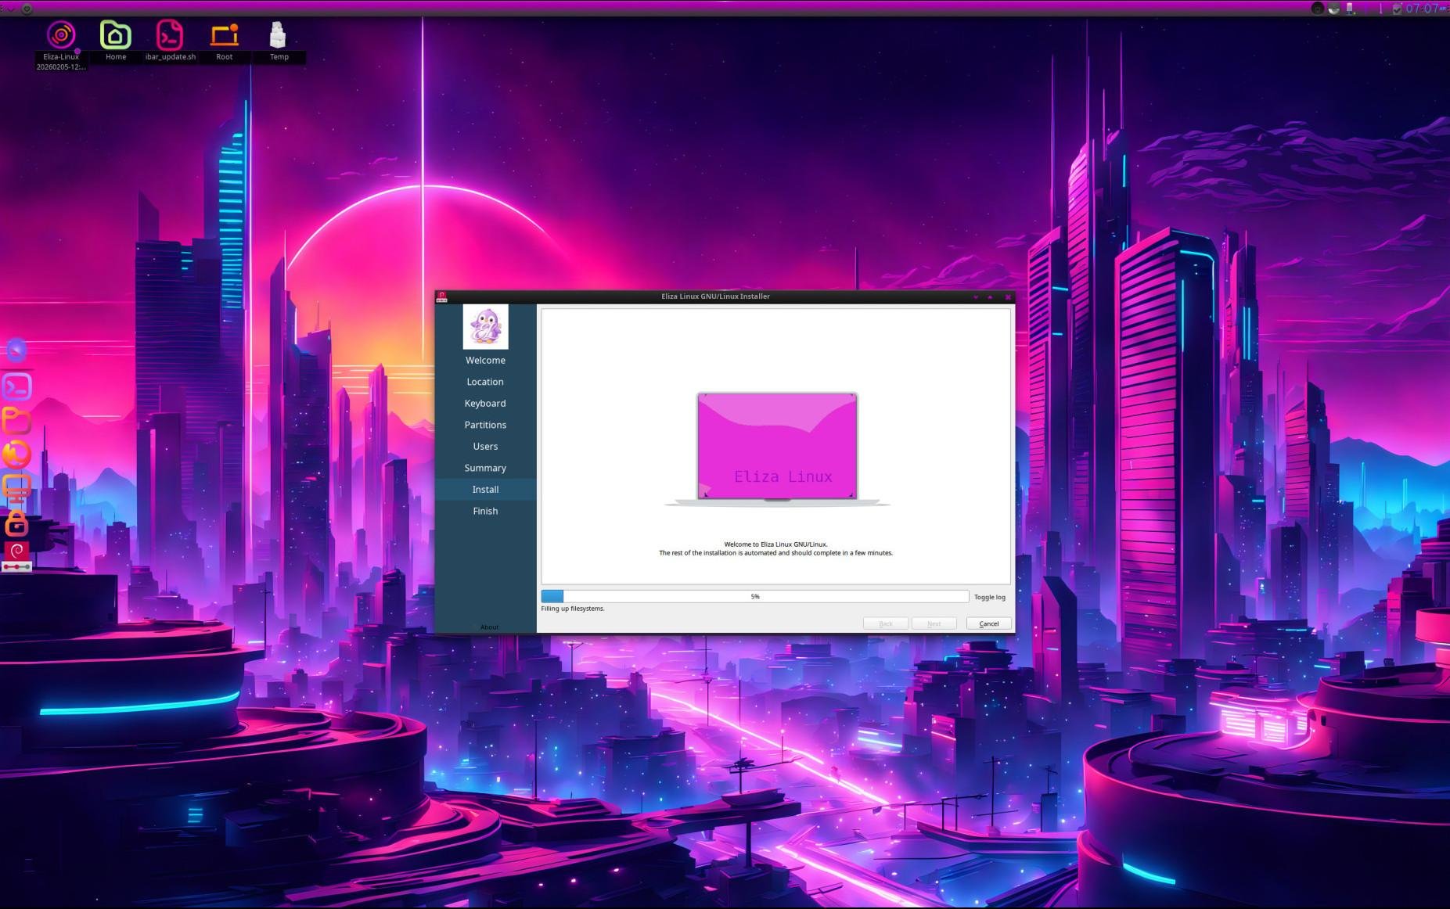The image size is (1450, 909).
Task: Click the half-moon system tray icon
Action: [1333, 9]
